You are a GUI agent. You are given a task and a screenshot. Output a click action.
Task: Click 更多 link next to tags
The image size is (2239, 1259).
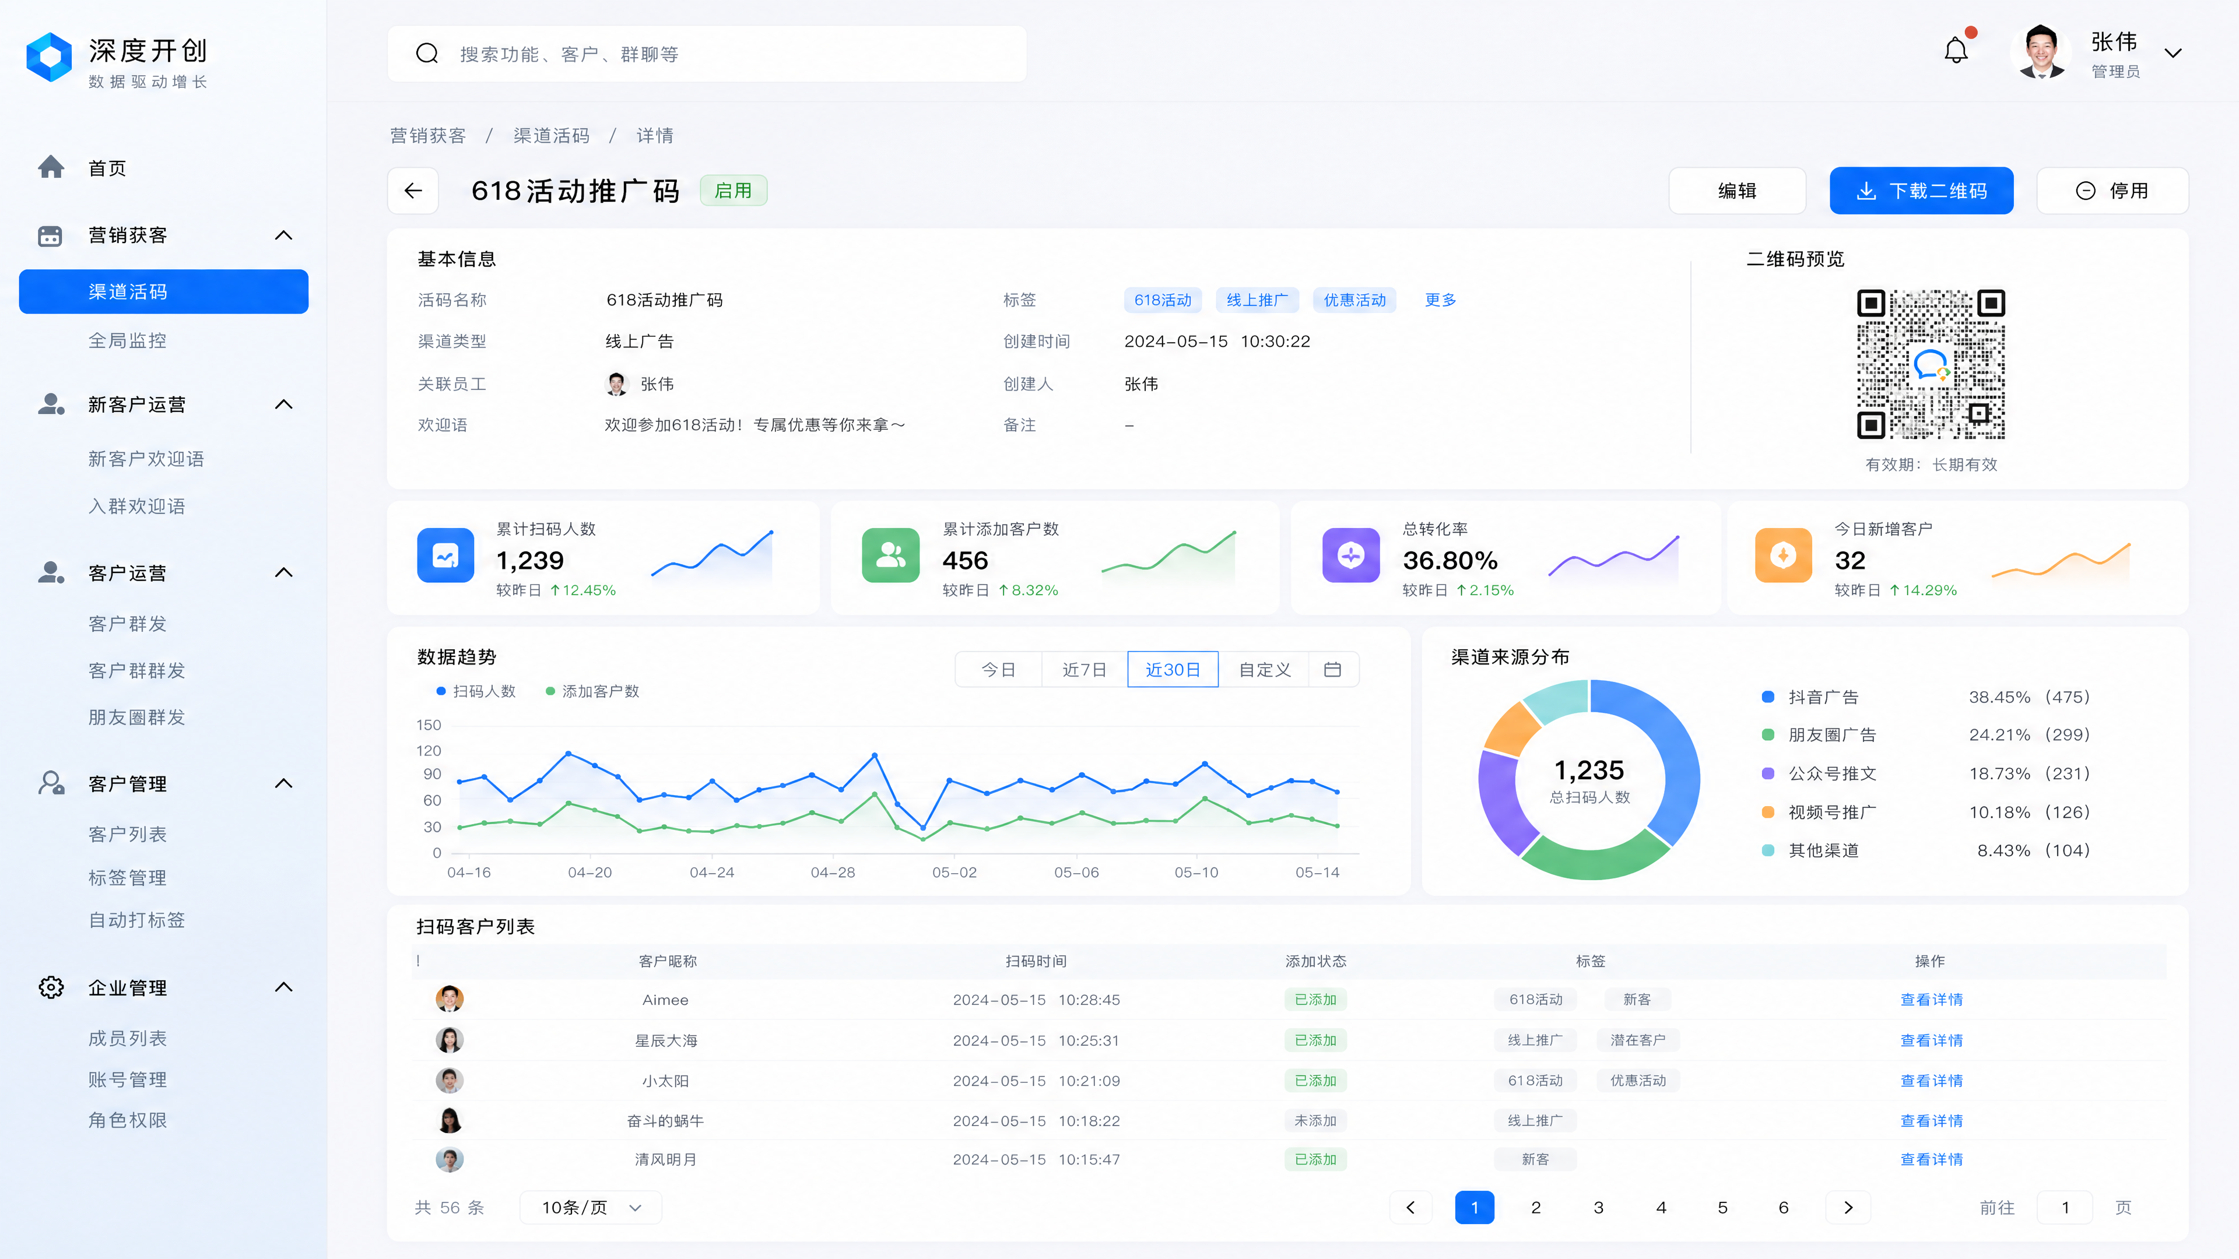coord(1440,300)
